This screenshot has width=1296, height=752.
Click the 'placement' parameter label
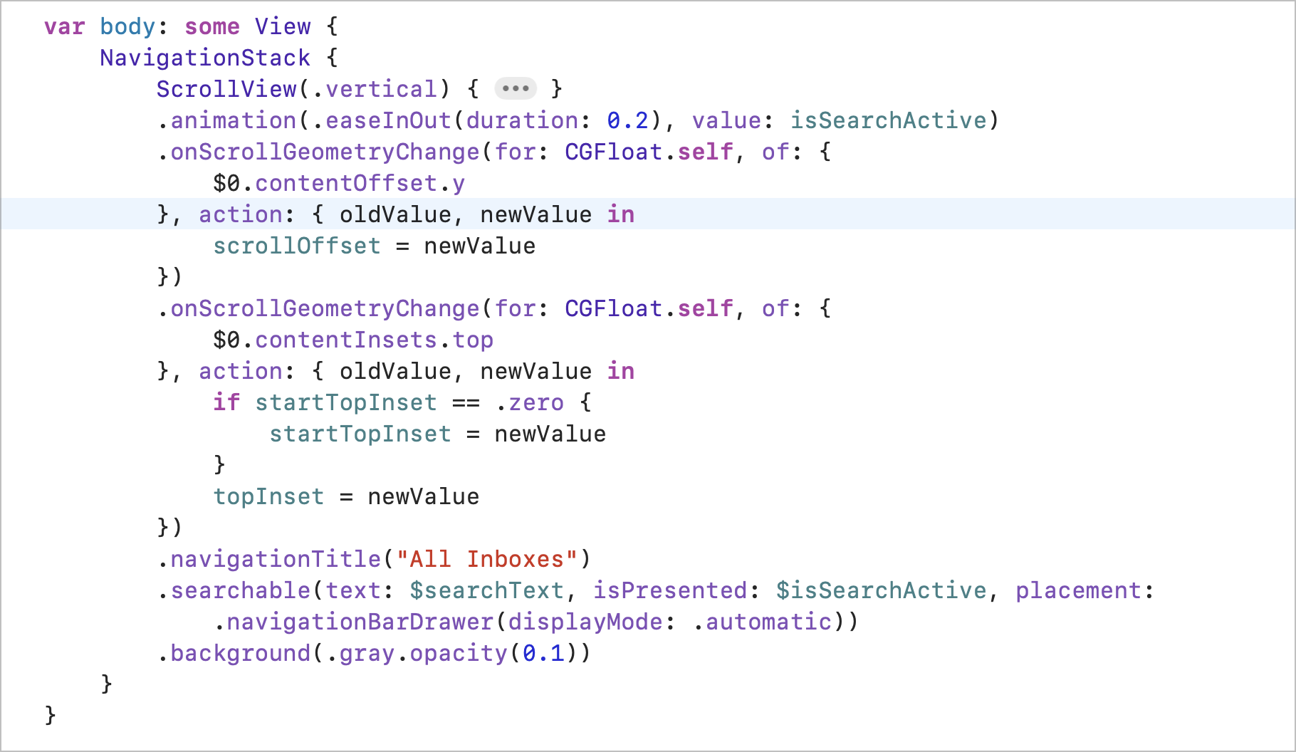tap(1078, 590)
